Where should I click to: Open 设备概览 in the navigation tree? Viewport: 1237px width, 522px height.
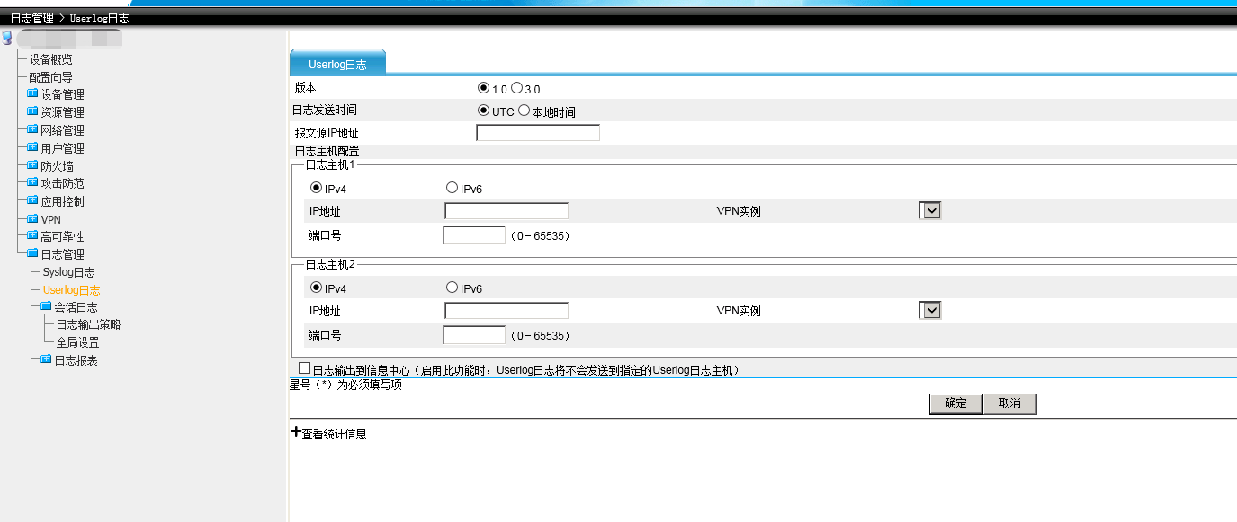click(x=51, y=59)
